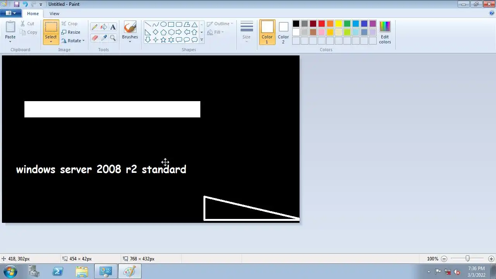Open Windows Explorer folder taskbar icon
This screenshot has height=279, width=496.
click(x=82, y=272)
